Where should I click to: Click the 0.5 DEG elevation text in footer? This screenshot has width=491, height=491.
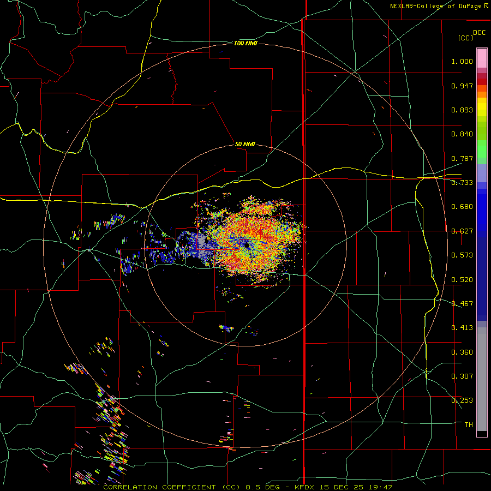click(262, 487)
